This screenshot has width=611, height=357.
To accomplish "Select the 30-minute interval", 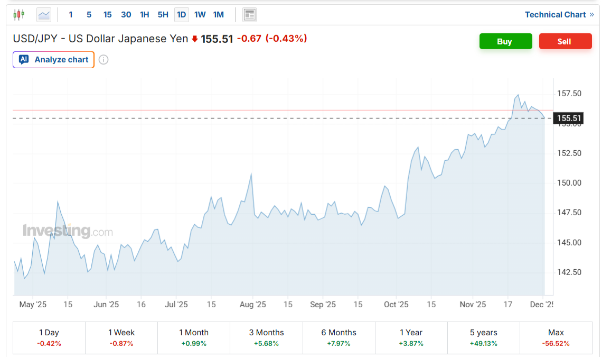I will 126,14.
